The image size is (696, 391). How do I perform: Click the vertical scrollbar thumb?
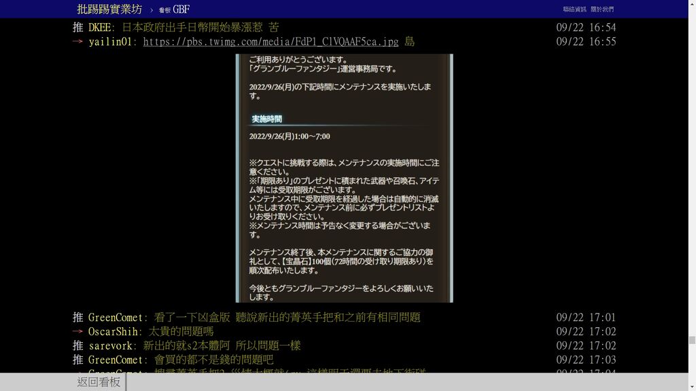(692, 340)
